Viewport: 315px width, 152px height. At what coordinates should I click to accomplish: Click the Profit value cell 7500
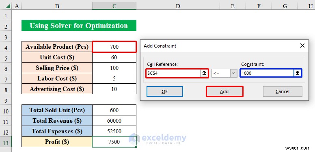tap(114, 142)
